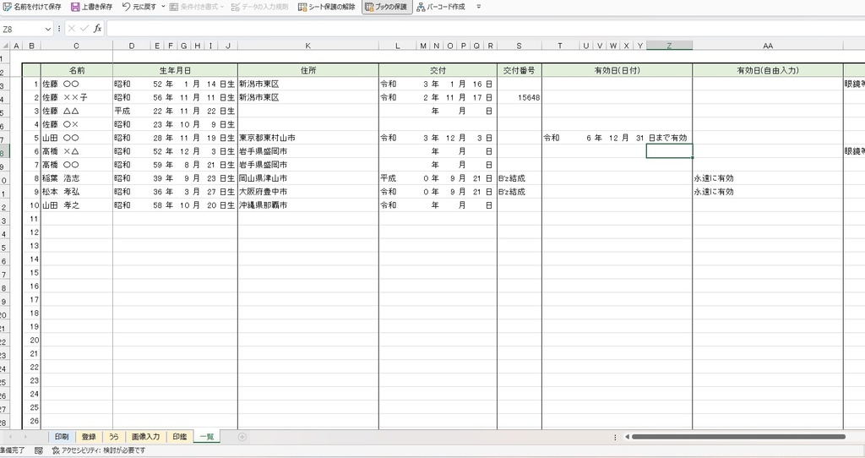Click the Select All corner triangle

point(6,46)
